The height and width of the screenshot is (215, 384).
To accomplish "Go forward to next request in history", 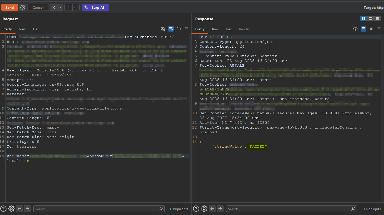I will point(68,8).
